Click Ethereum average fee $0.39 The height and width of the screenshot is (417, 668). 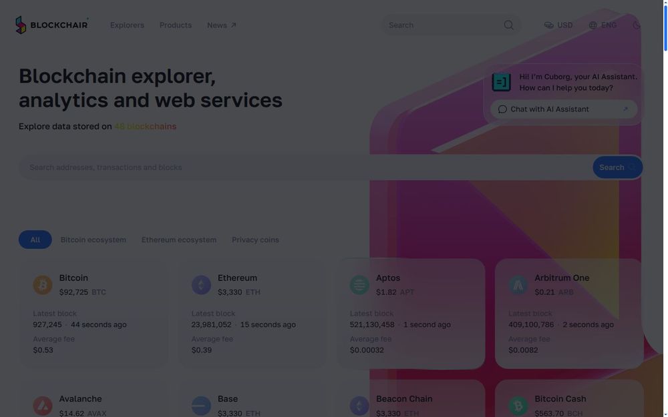(x=202, y=350)
